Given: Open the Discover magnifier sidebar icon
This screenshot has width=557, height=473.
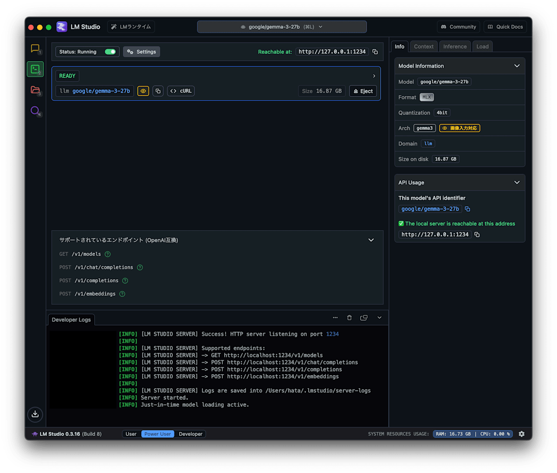Looking at the screenshot, I should click(x=35, y=110).
